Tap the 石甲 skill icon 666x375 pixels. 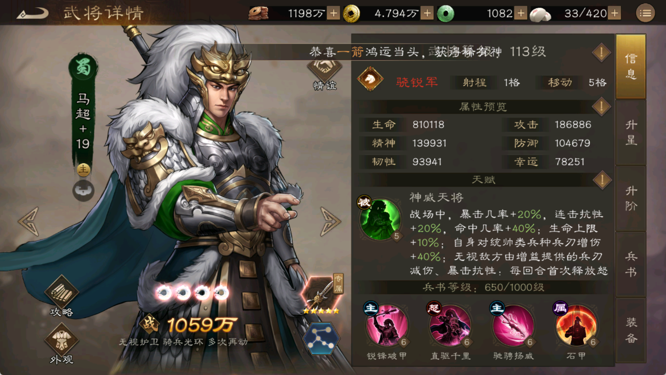(x=576, y=325)
